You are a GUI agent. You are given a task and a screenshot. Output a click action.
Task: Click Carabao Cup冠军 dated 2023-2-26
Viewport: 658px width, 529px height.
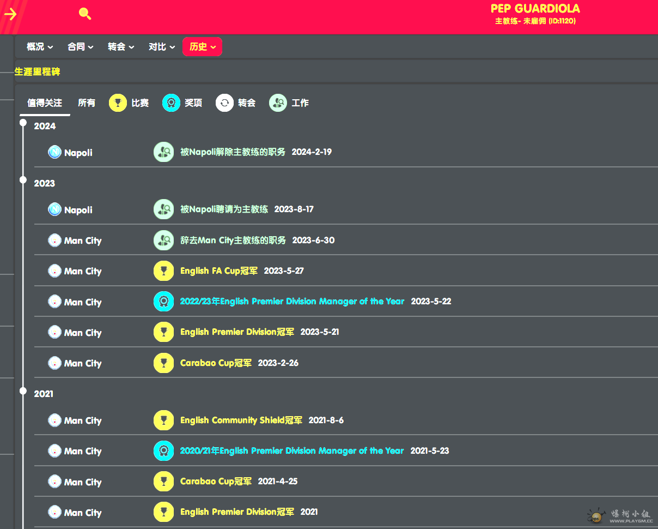point(216,363)
